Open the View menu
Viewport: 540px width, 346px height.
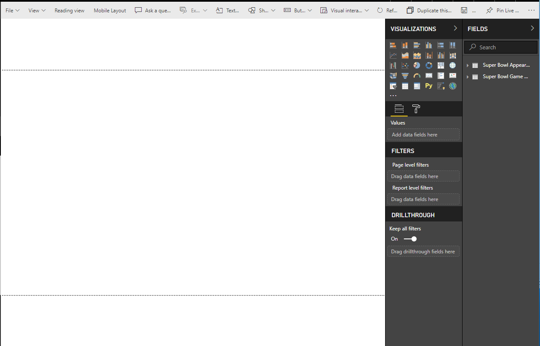point(37,10)
